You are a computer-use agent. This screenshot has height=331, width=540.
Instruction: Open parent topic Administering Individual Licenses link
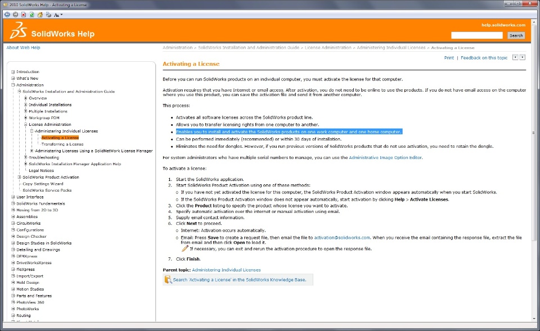point(226,270)
